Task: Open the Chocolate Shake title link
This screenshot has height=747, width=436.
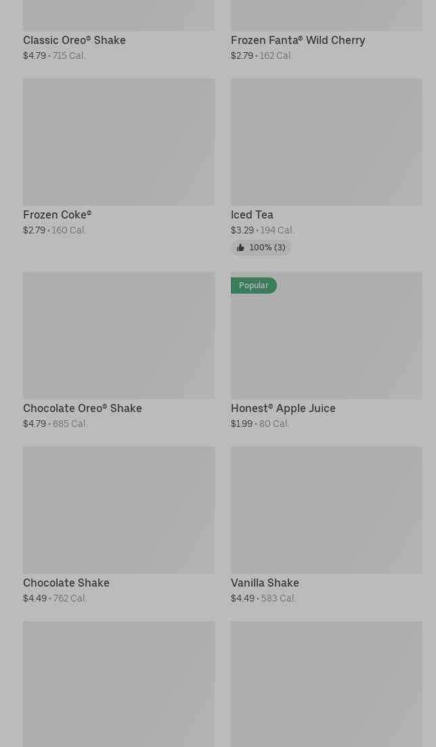Action: 66,583
